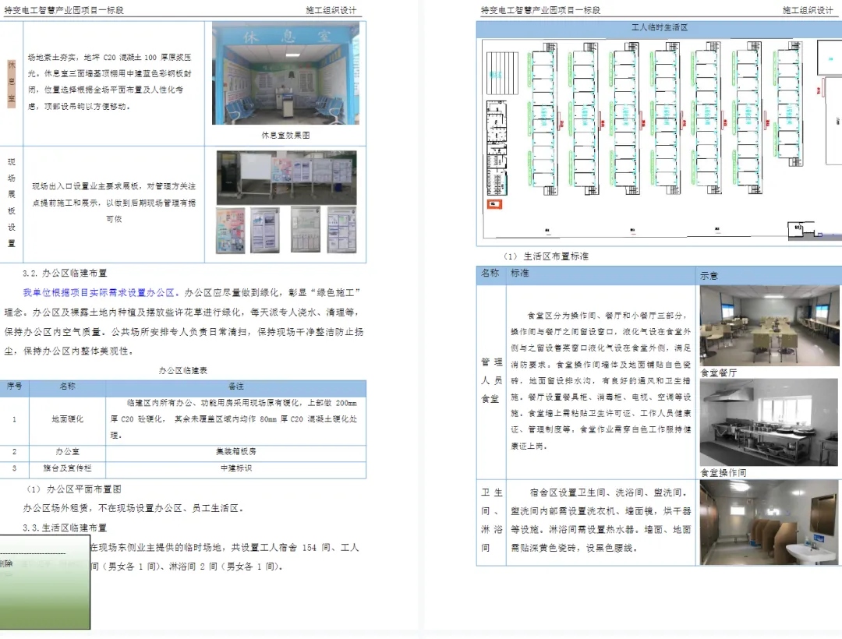Viewport: 842px width, 639px height.
Task: Click the text 食堂区分为操作间、餐厅和小餐厅三部分
Action: (x=607, y=316)
